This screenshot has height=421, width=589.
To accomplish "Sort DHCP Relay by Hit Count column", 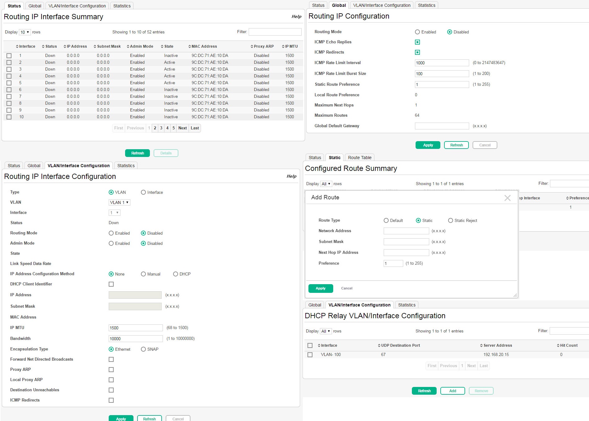I will (567, 345).
